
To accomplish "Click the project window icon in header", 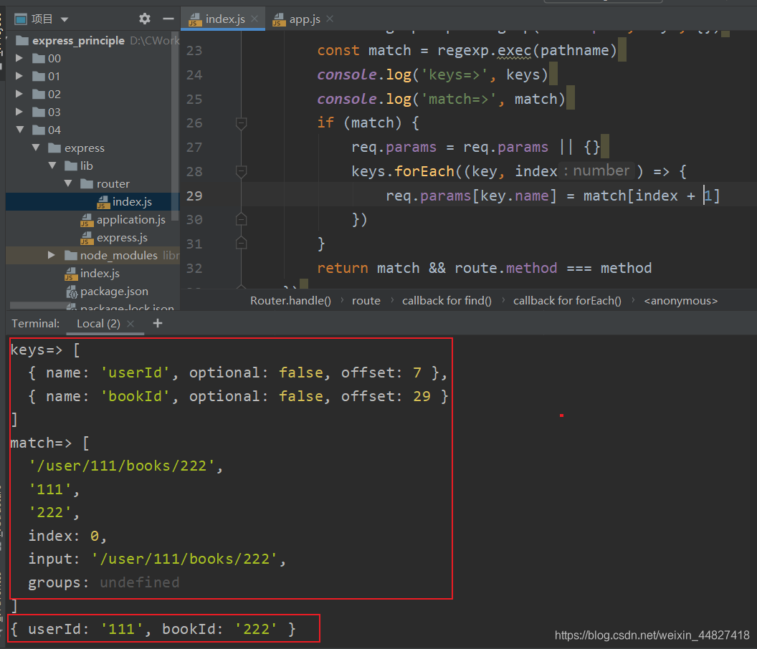I will 21,19.
